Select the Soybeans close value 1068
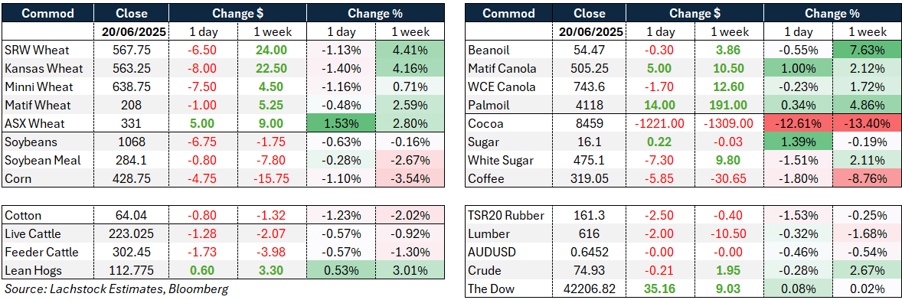The height and width of the screenshot is (300, 902). click(x=131, y=142)
